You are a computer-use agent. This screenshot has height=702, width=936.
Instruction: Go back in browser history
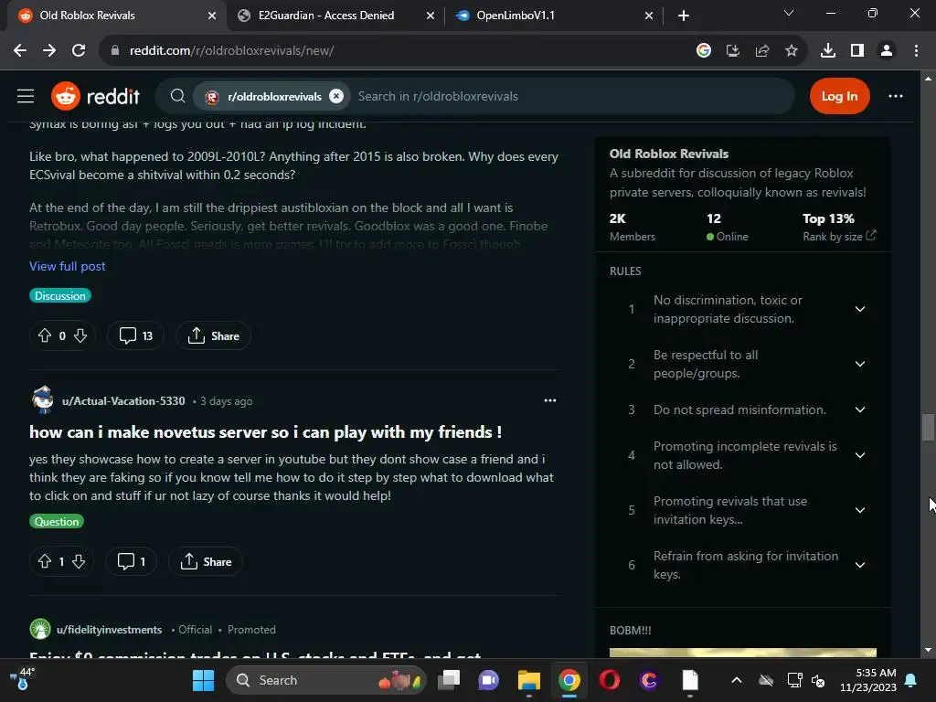20,51
